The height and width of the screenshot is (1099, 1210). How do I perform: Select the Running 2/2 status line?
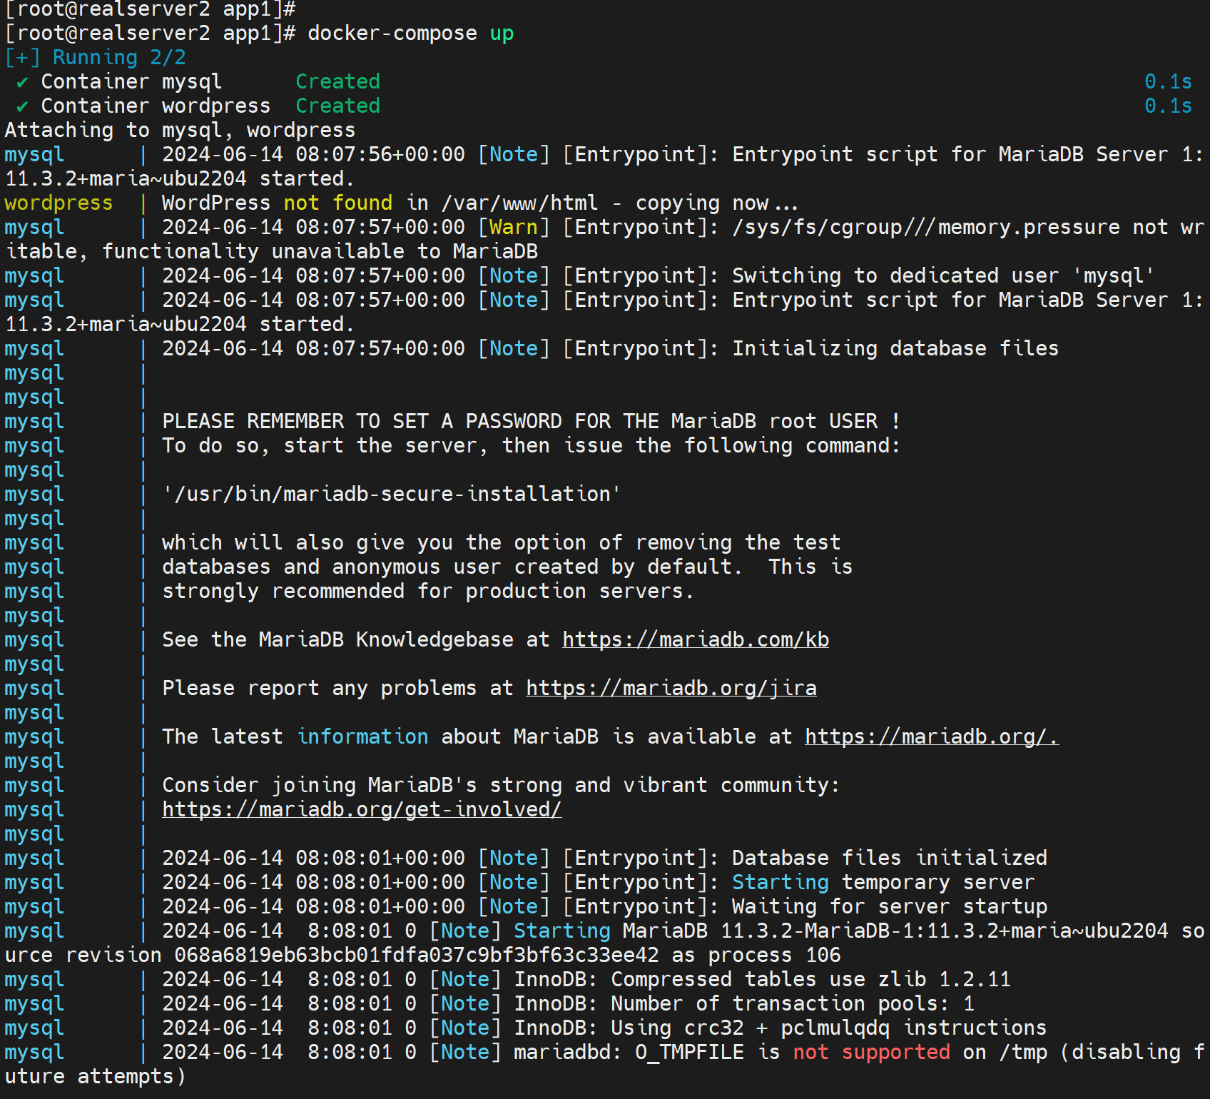pyautogui.click(x=95, y=58)
